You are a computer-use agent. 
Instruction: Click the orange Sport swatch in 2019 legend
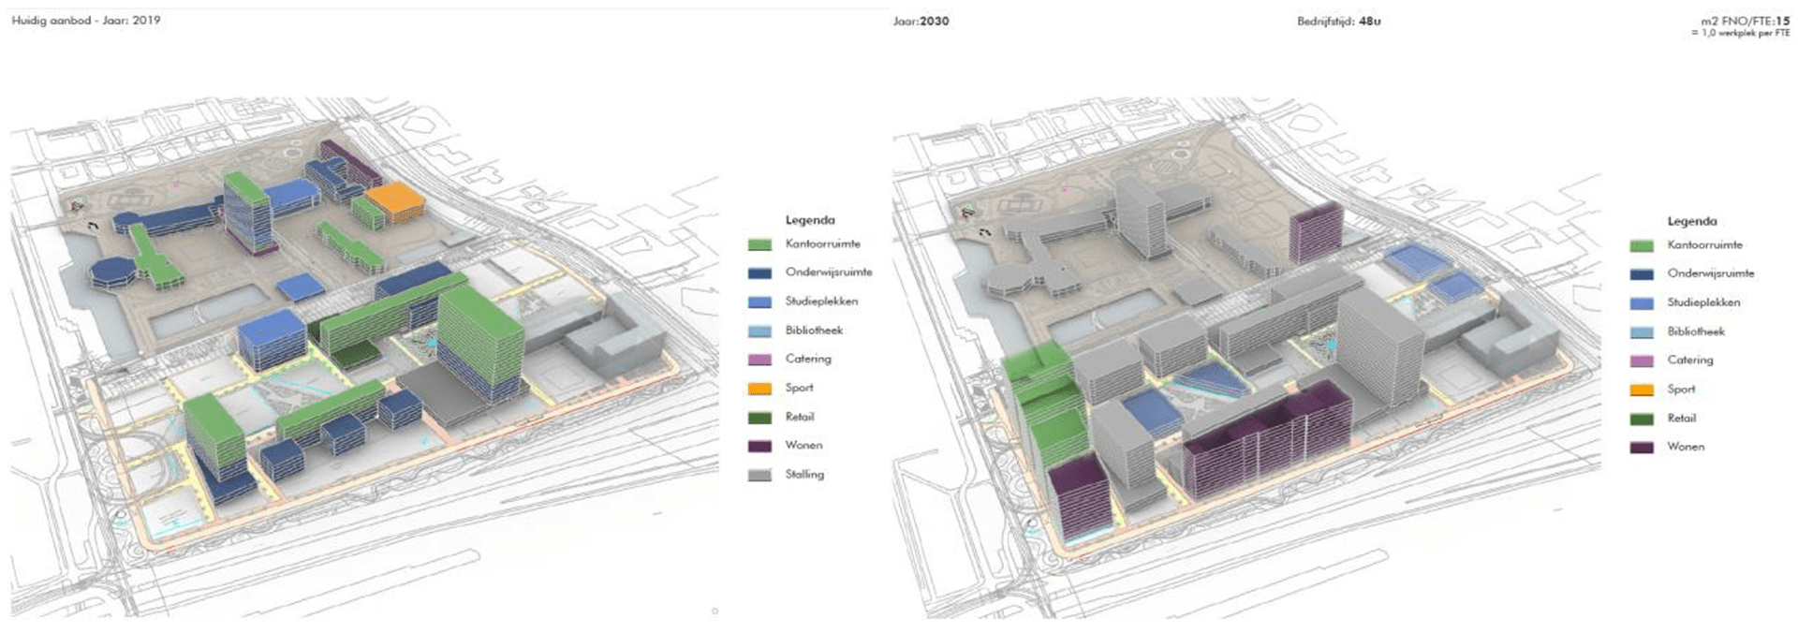tap(759, 389)
